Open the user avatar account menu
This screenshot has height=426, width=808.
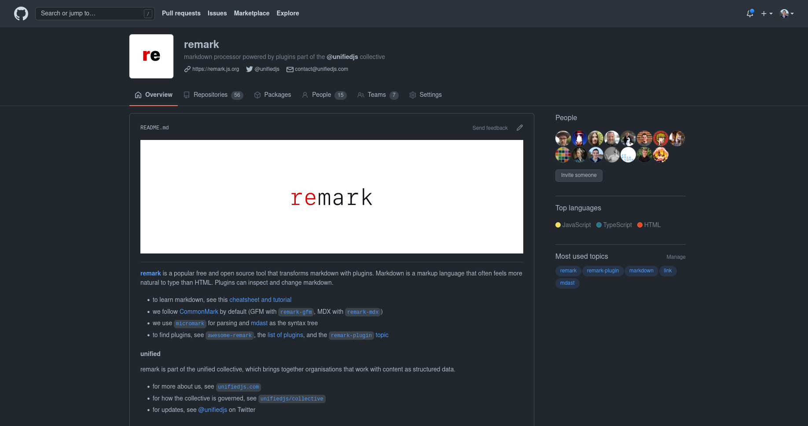pyautogui.click(x=786, y=14)
